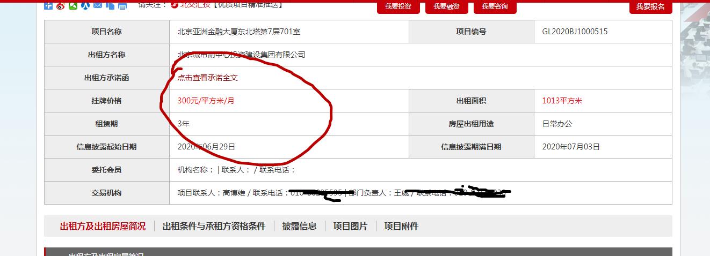Viewport: 710px width, 256px height.
Task: Click the WeChat share icon
Action: click(x=73, y=6)
